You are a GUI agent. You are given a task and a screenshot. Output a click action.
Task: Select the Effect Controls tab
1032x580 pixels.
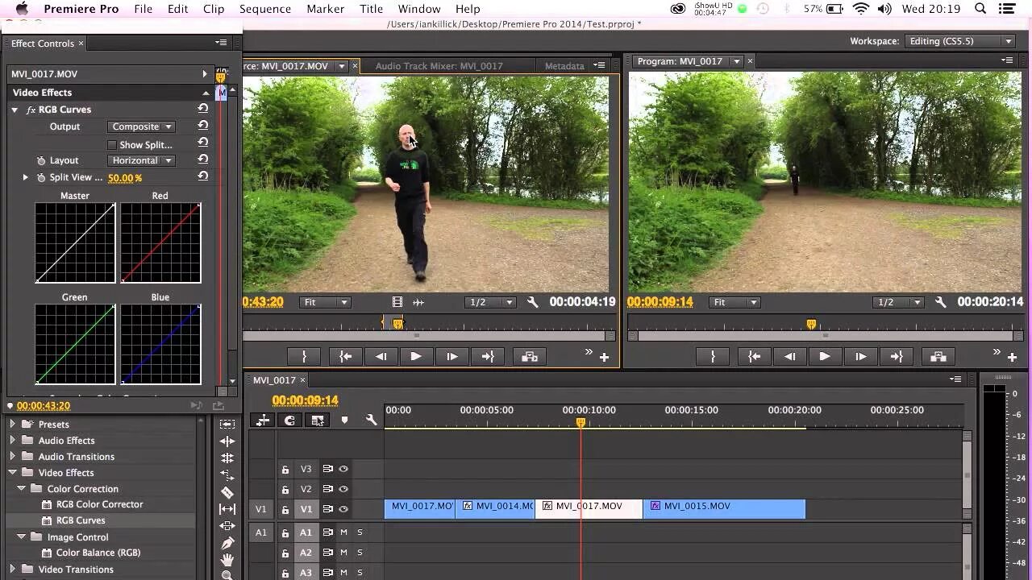tap(43, 43)
